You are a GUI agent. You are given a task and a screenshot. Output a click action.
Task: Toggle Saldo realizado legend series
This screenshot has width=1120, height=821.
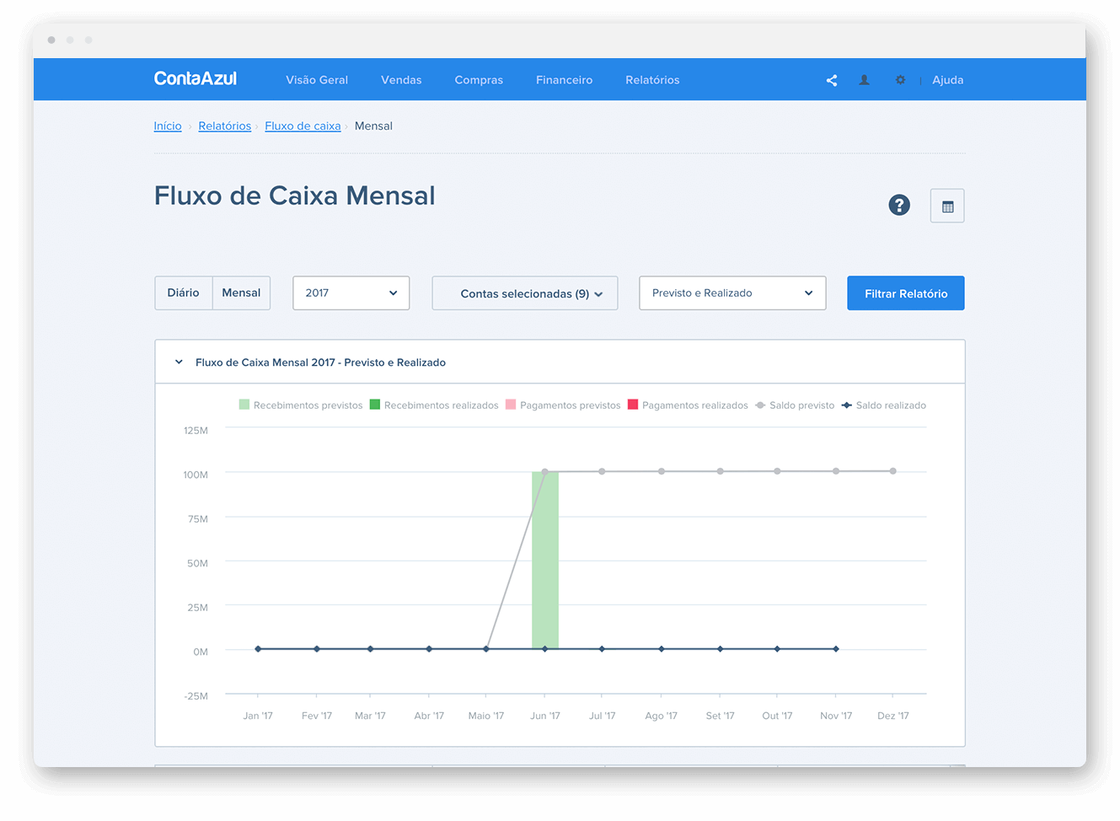[883, 405]
